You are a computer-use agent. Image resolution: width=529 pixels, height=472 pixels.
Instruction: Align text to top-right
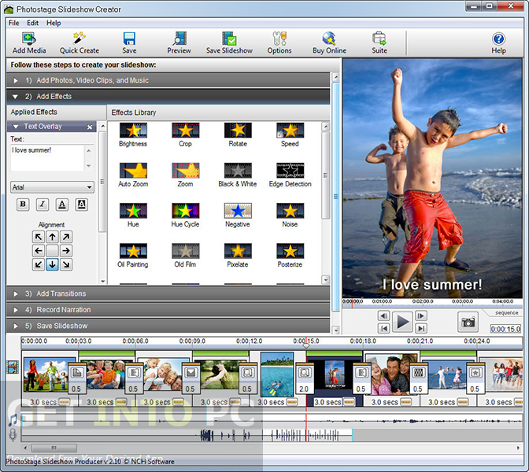point(66,237)
